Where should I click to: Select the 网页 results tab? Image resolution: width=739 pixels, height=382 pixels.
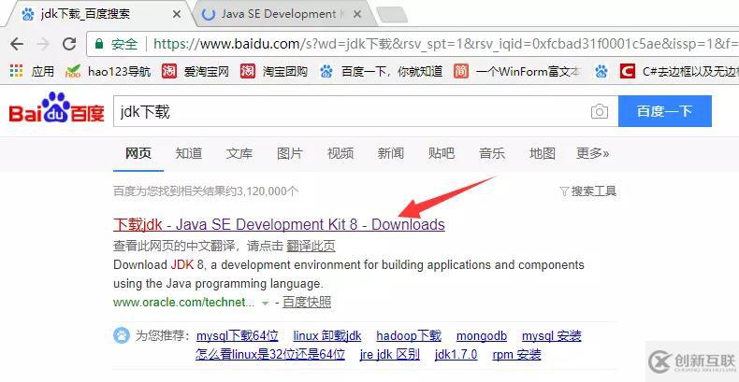click(x=138, y=153)
